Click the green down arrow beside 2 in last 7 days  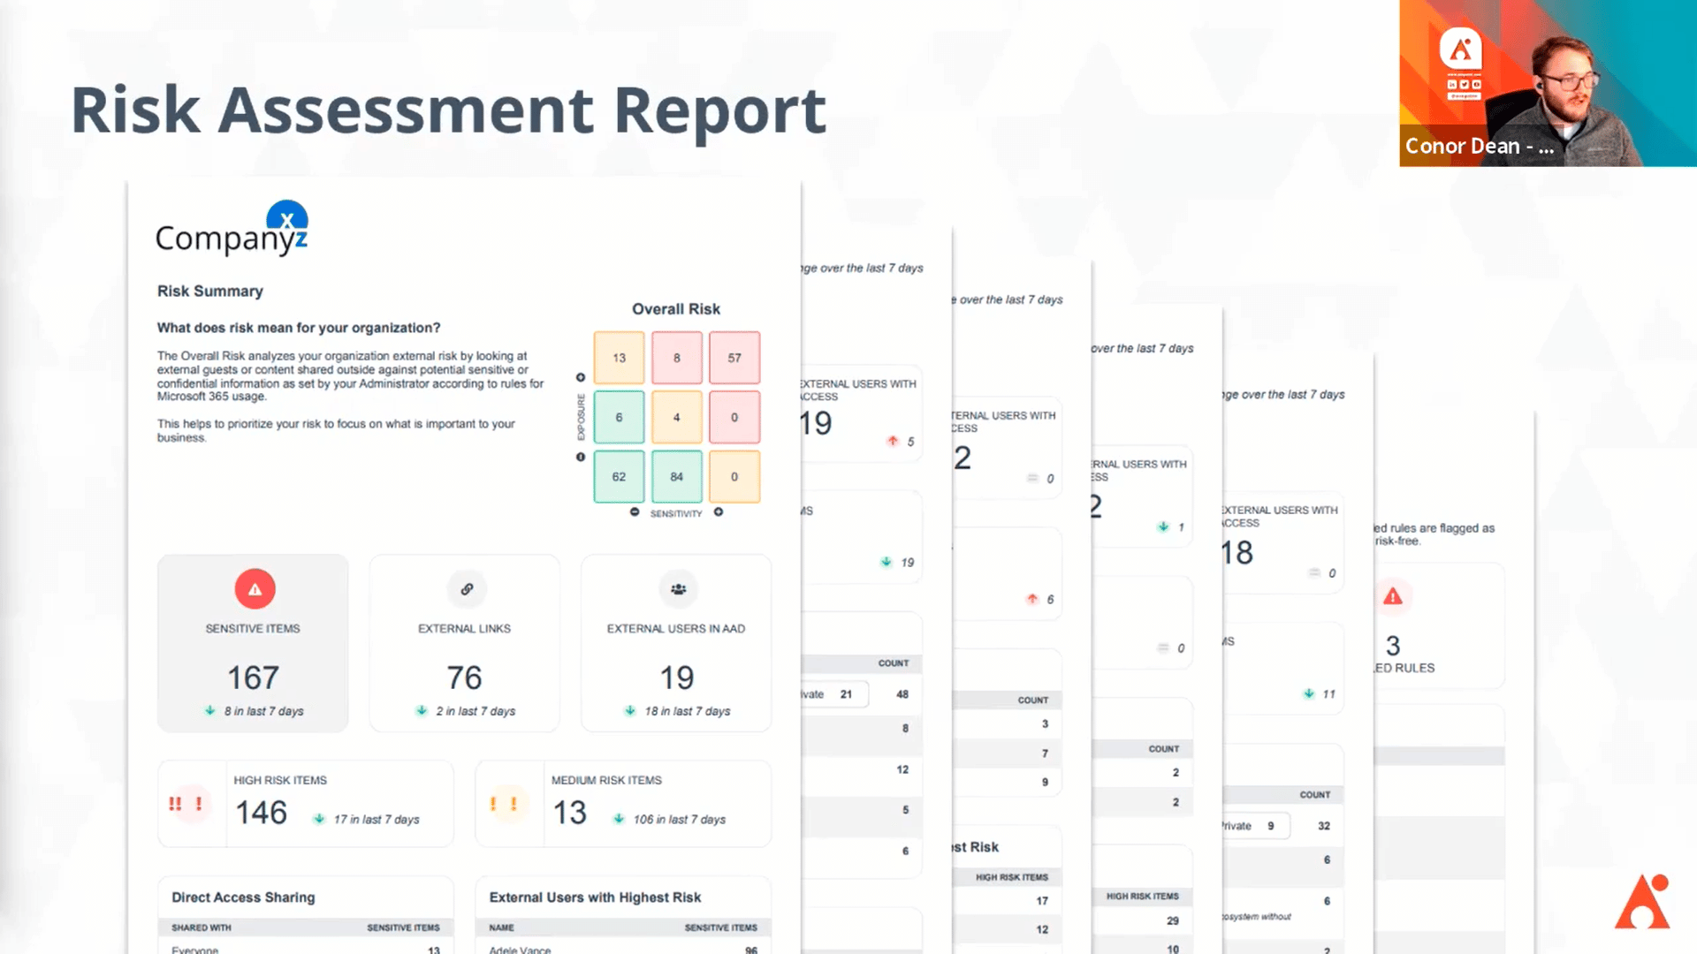point(422,710)
